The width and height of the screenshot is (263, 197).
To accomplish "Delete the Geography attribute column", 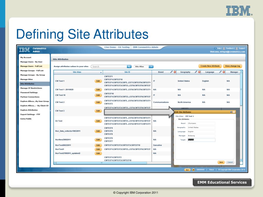I will click(x=199, y=72).
